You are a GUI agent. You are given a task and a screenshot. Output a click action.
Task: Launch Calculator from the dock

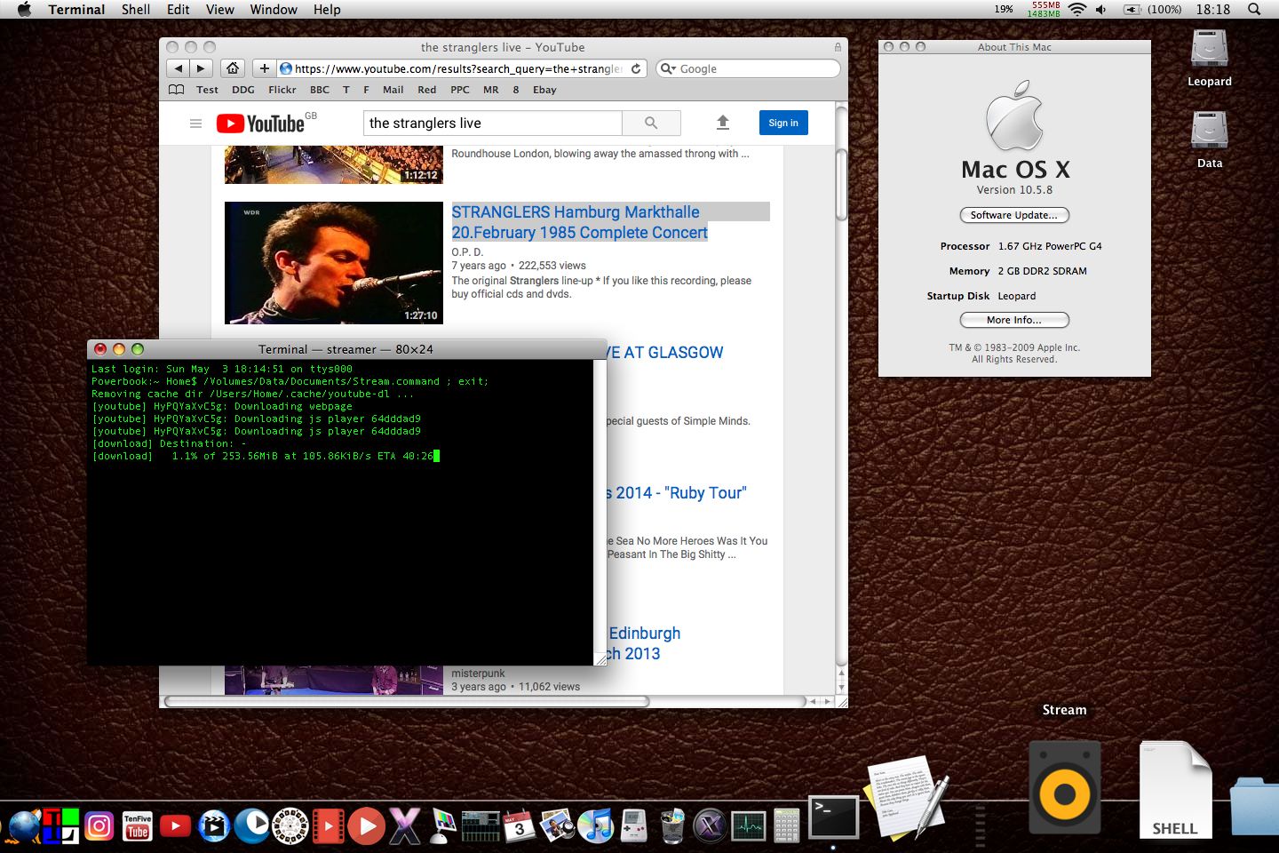[x=786, y=826]
